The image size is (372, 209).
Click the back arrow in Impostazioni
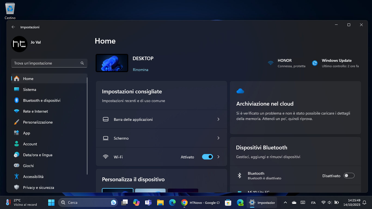[x=13, y=27]
